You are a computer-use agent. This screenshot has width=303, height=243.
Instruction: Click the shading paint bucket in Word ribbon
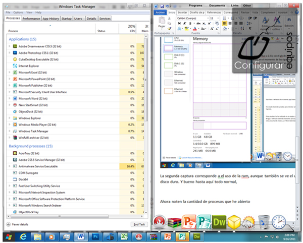[225, 29]
